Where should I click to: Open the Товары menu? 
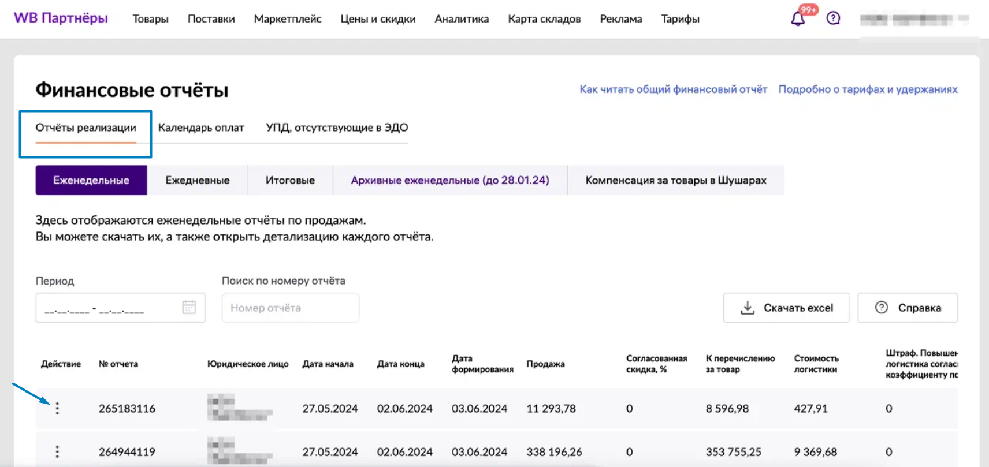tap(150, 19)
